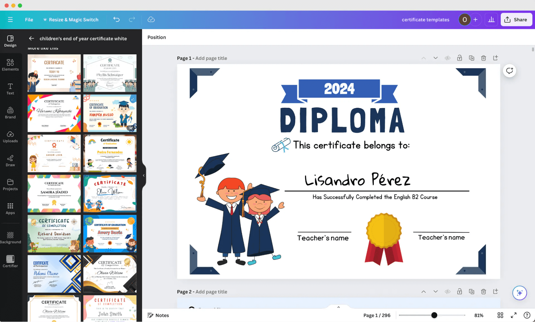Click the back arrow to return
The width and height of the screenshot is (535, 322).
[31, 38]
